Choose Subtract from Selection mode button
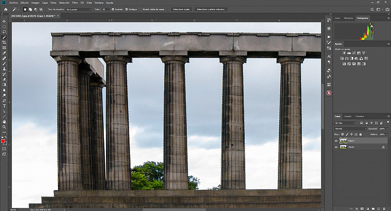This screenshot has height=211, width=391. tap(36, 10)
